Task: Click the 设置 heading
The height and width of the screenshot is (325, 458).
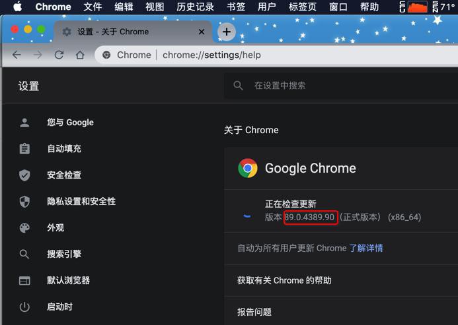Action: [28, 86]
